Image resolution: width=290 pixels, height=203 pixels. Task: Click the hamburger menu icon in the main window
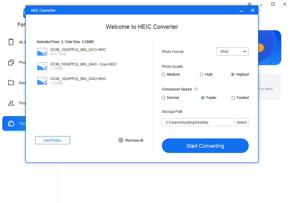click(x=250, y=4)
